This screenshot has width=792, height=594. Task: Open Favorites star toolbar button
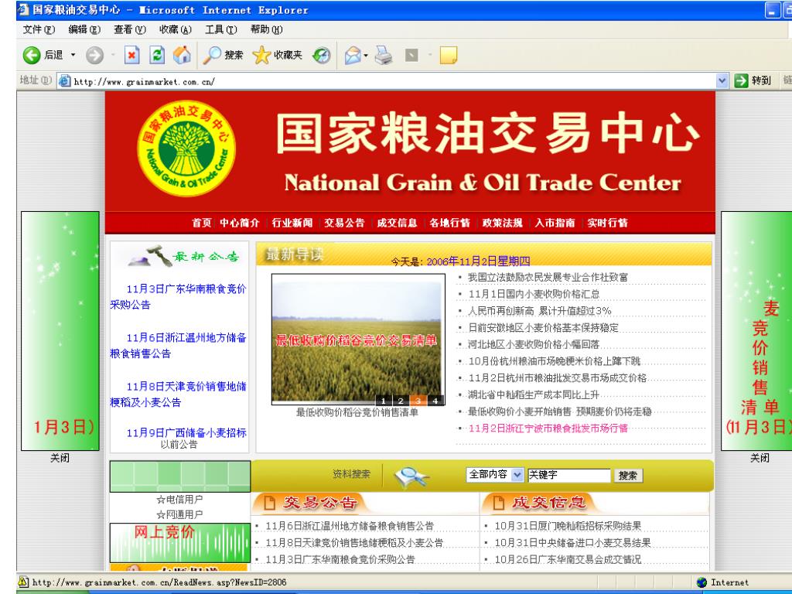click(x=278, y=55)
